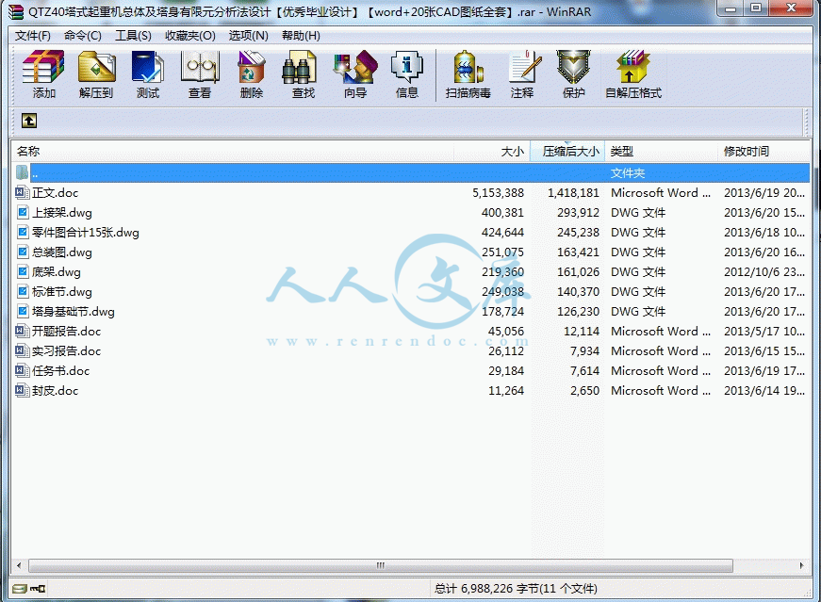
Task: Open the Find (查找) binoculars tool
Action: pyautogui.click(x=299, y=67)
